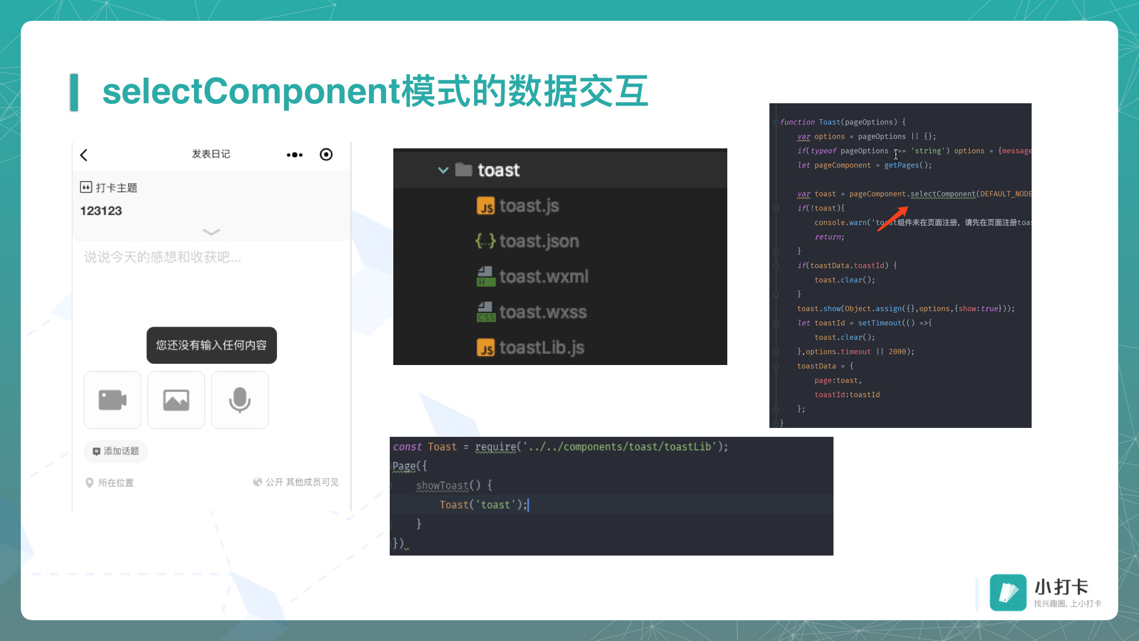
Task: Click the toast message 您还没有输入任何内容
Action: tap(211, 345)
